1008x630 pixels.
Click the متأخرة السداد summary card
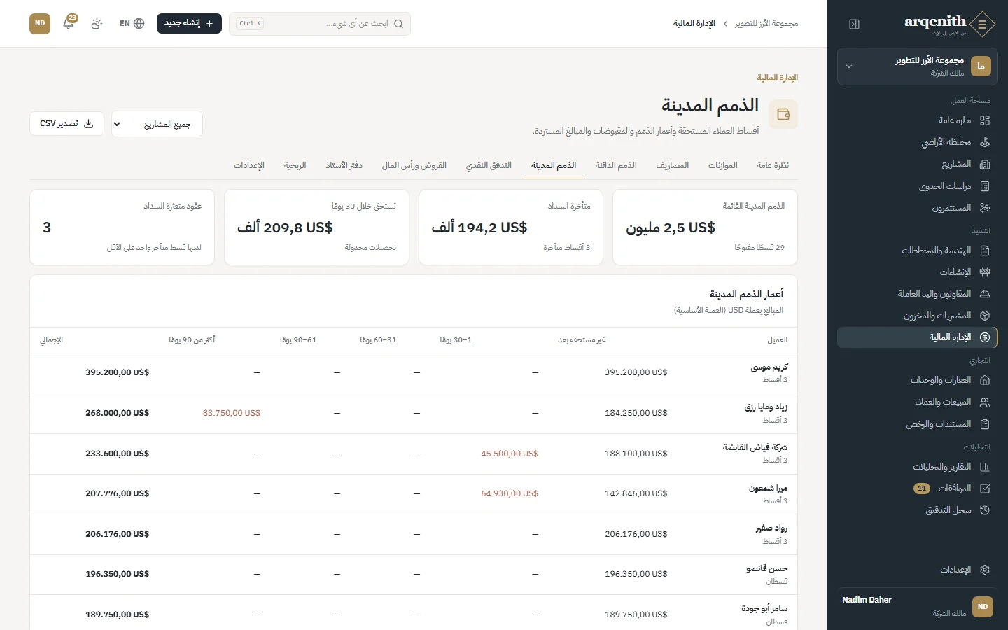[x=511, y=227]
